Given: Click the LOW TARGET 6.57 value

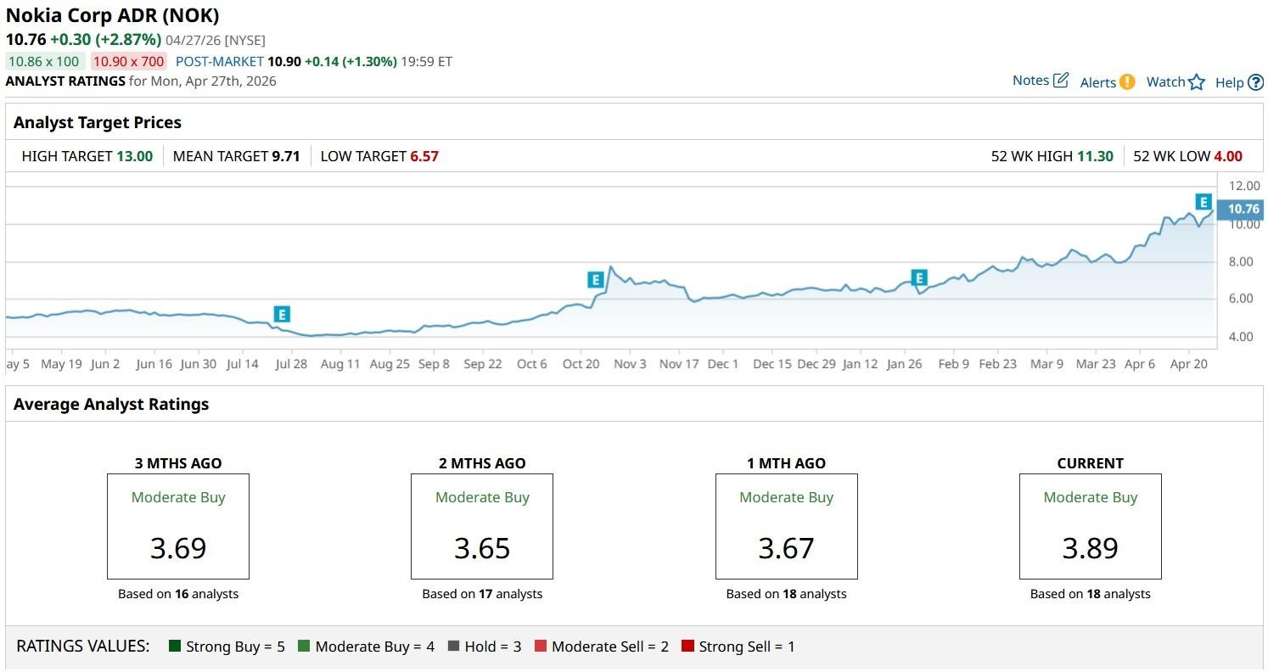Looking at the screenshot, I should (424, 156).
